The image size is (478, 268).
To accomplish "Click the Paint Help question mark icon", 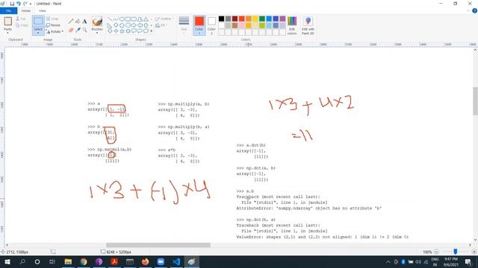I will point(474,10).
